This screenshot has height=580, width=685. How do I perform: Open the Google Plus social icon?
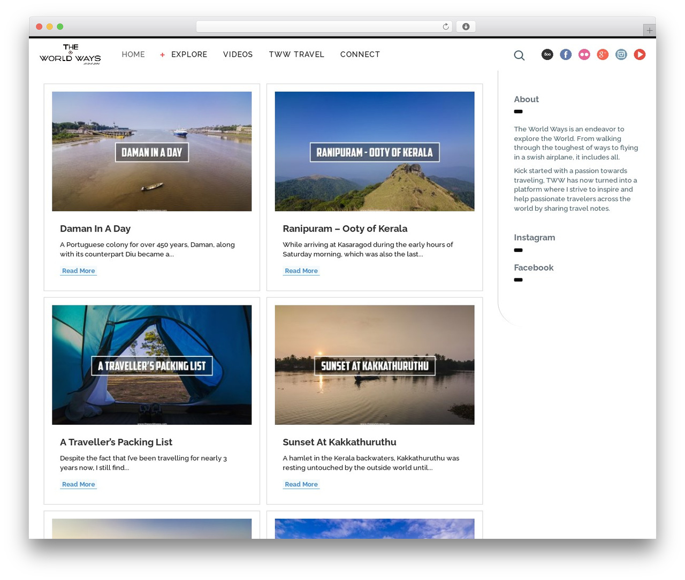click(x=603, y=55)
